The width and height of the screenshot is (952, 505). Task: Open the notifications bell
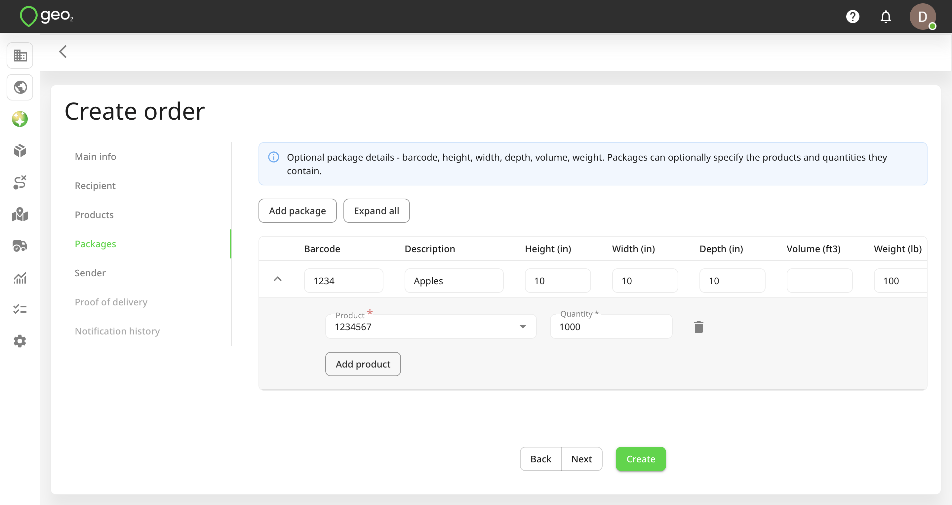(x=886, y=17)
